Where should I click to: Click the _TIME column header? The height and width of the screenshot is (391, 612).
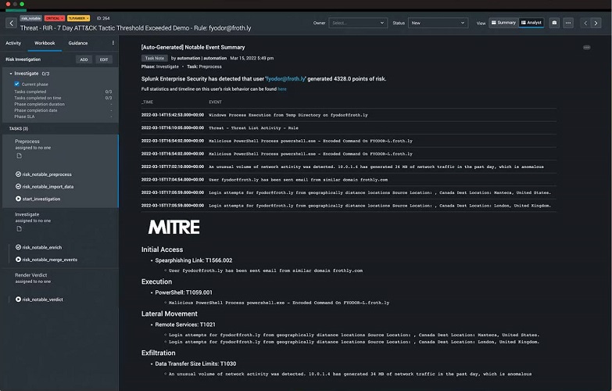tap(147, 102)
